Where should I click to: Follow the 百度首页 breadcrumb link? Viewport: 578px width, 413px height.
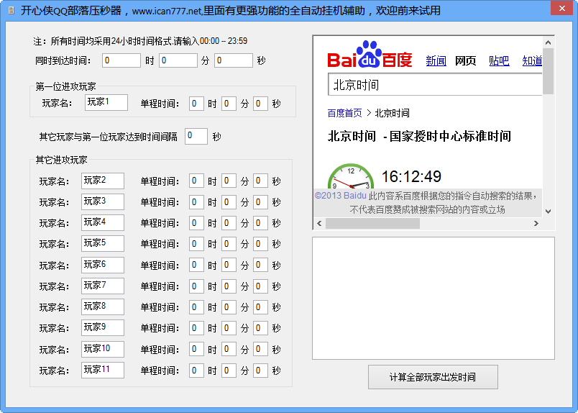(345, 113)
